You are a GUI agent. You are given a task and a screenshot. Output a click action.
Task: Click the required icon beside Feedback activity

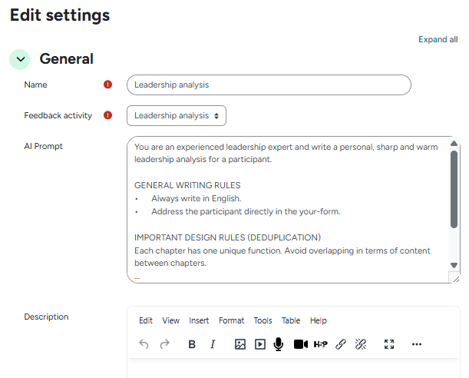[107, 115]
